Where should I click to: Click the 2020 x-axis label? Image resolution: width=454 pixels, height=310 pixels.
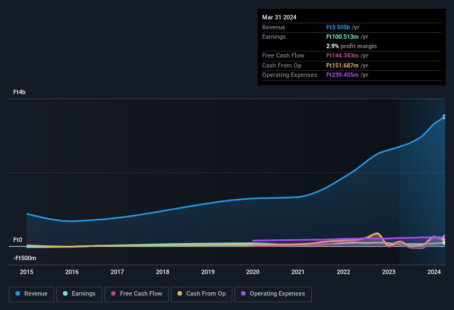(253, 272)
